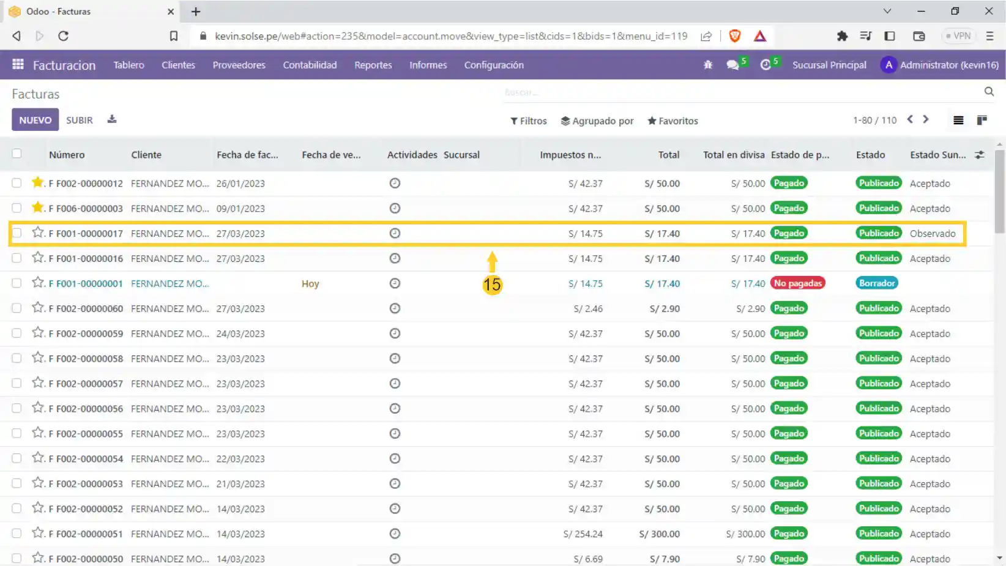Sort by Total column header
This screenshot has width=1006, height=566.
(x=668, y=155)
